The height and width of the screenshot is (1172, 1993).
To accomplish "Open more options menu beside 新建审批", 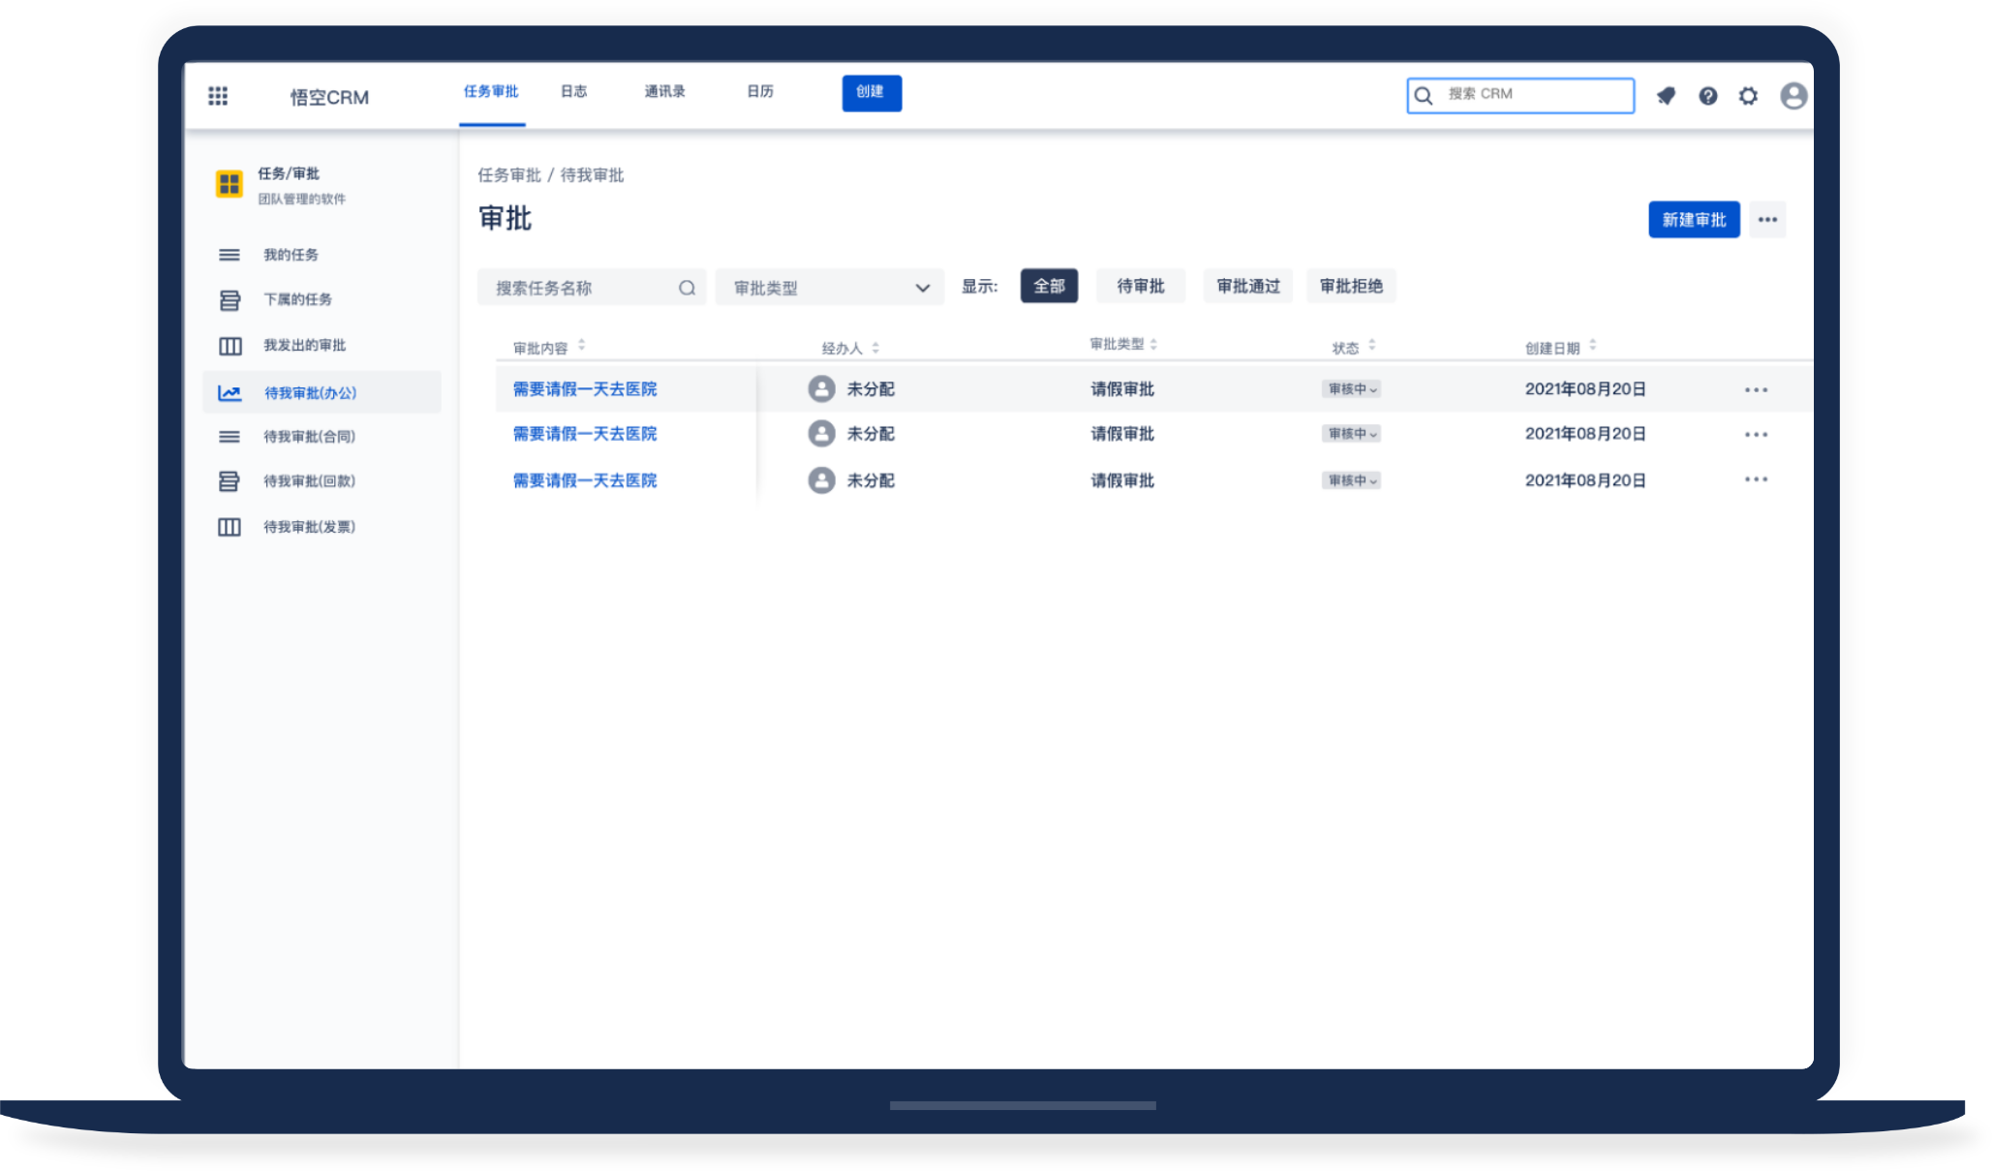I will tap(1767, 220).
